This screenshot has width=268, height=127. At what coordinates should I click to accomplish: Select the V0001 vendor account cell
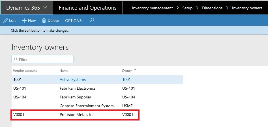pos(19,115)
